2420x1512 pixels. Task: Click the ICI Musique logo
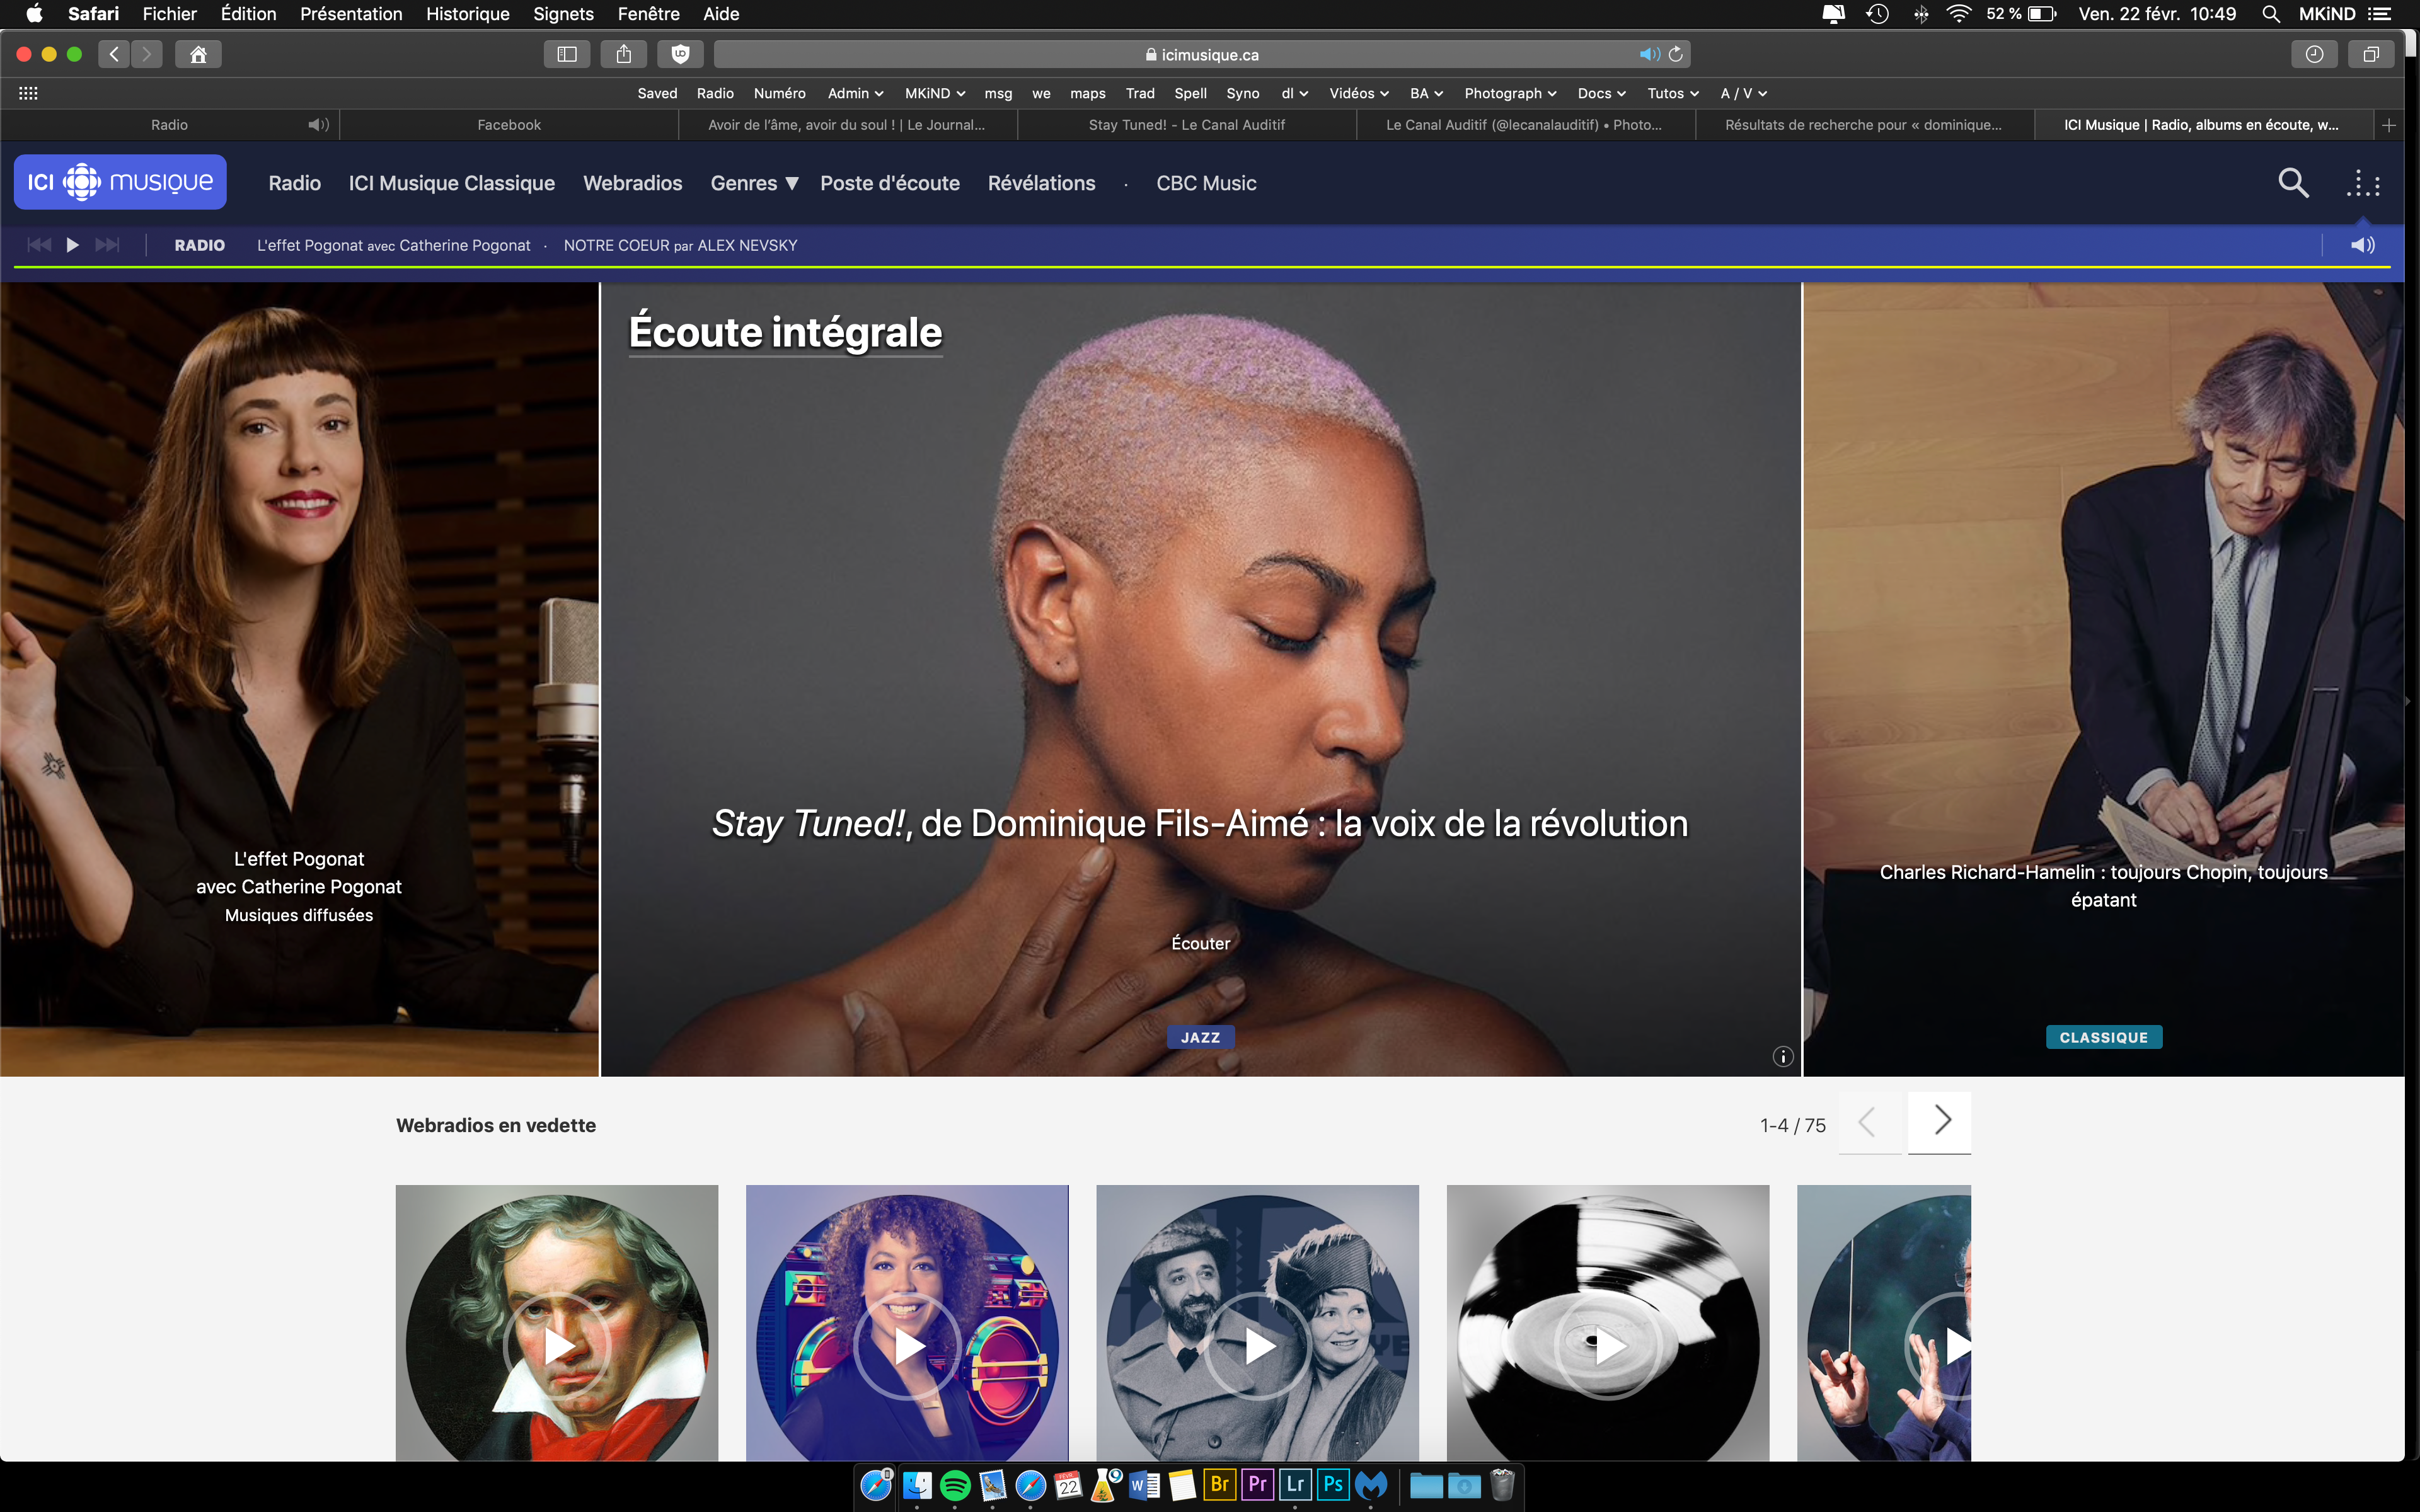coord(120,182)
